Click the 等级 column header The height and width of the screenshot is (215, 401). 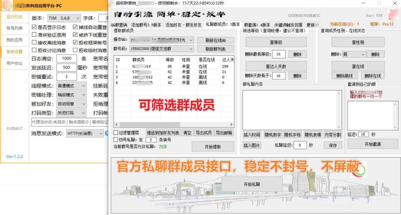click(170, 60)
